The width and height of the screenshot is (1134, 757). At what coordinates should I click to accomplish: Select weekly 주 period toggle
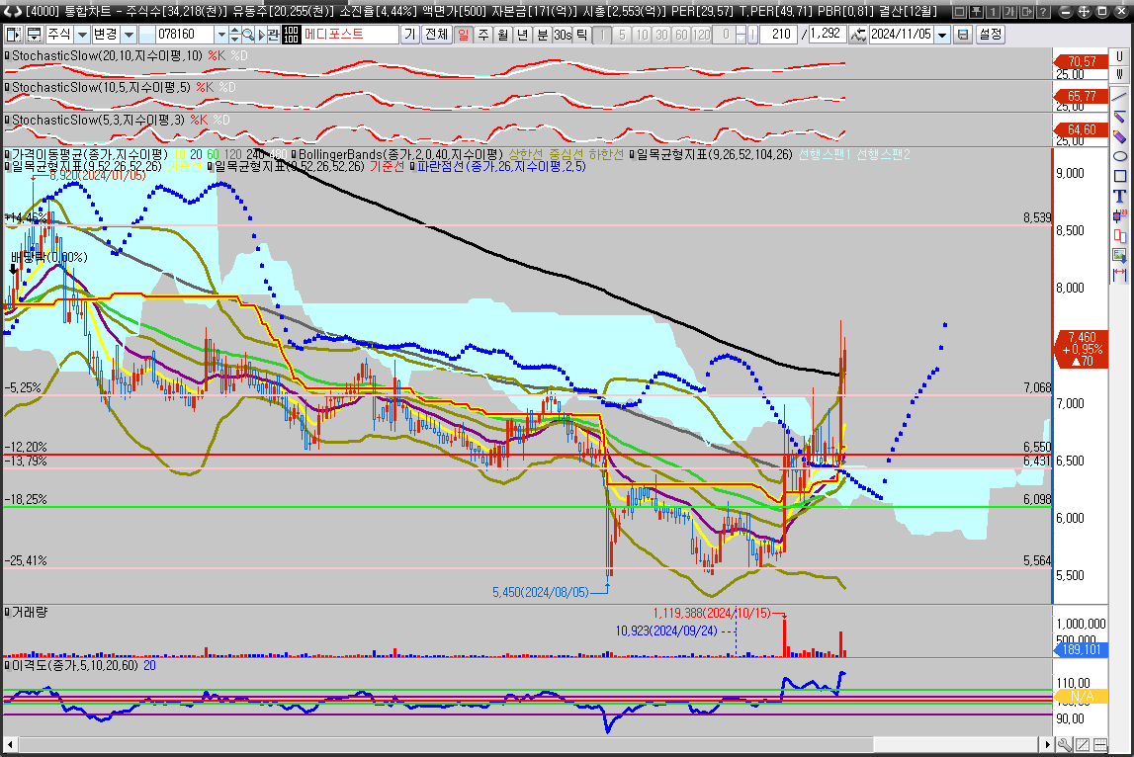click(x=483, y=34)
